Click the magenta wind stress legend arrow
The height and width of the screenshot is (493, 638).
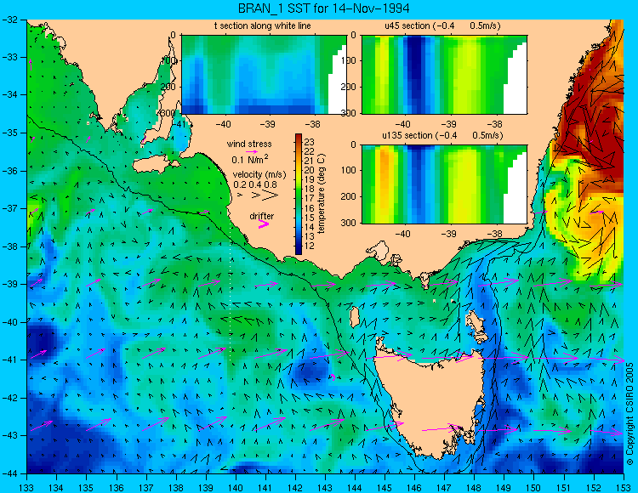(252, 151)
